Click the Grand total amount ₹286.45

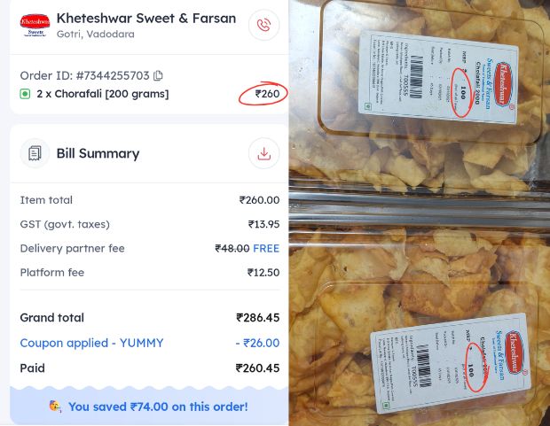tap(257, 317)
